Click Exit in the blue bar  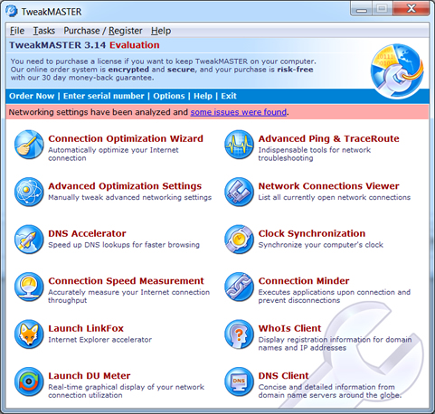coord(229,96)
